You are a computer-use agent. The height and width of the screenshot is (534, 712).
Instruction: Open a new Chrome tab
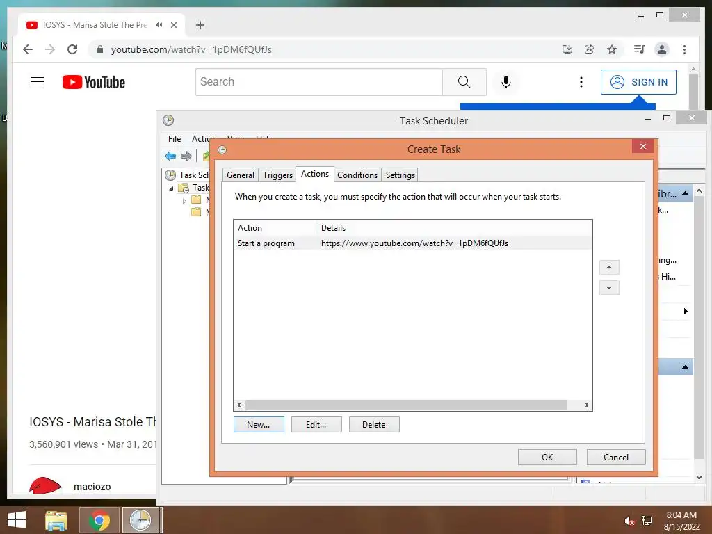click(200, 25)
